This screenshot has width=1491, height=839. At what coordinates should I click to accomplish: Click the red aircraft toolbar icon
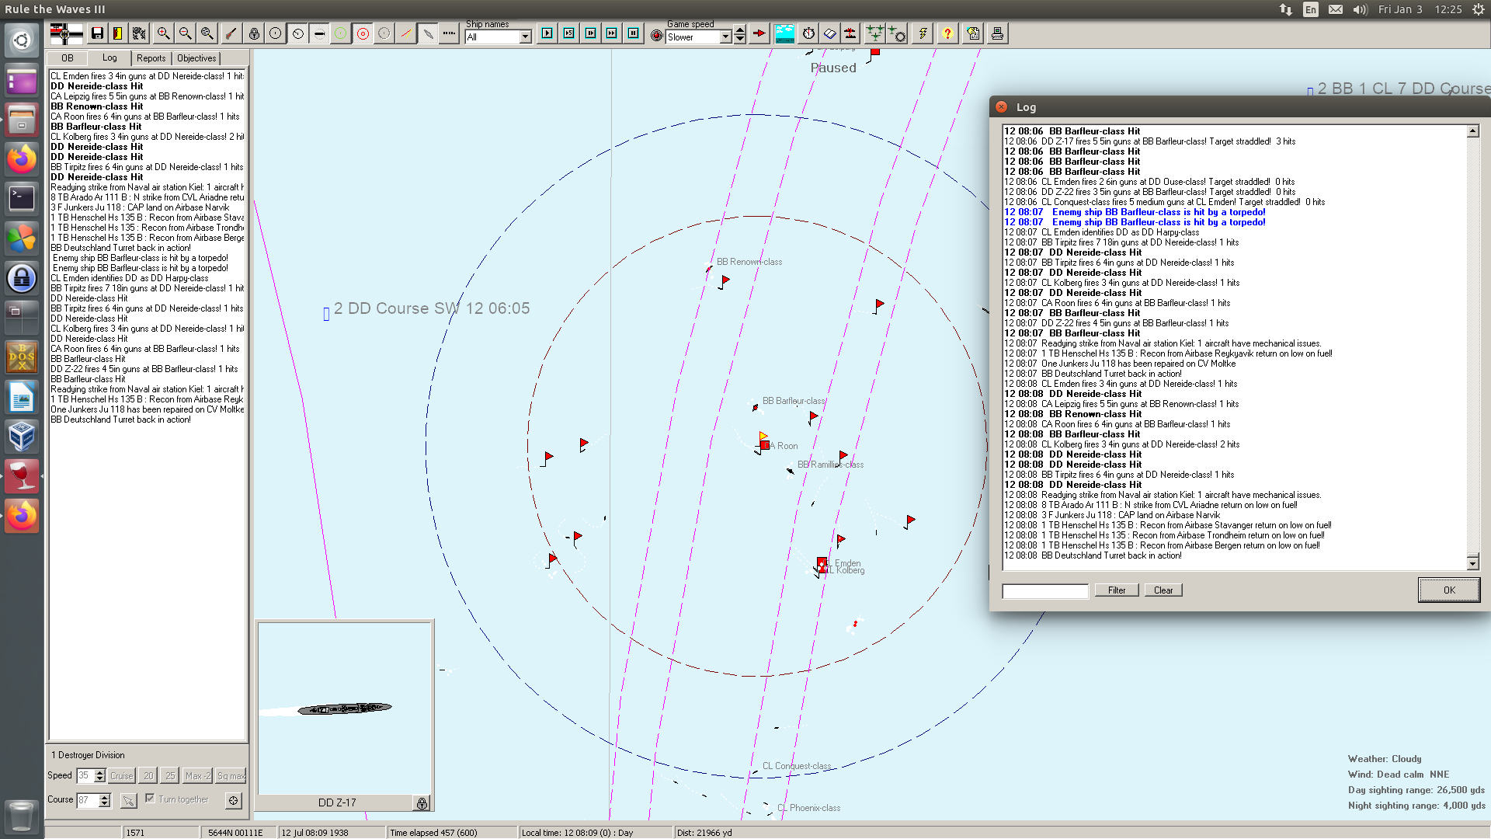(851, 33)
